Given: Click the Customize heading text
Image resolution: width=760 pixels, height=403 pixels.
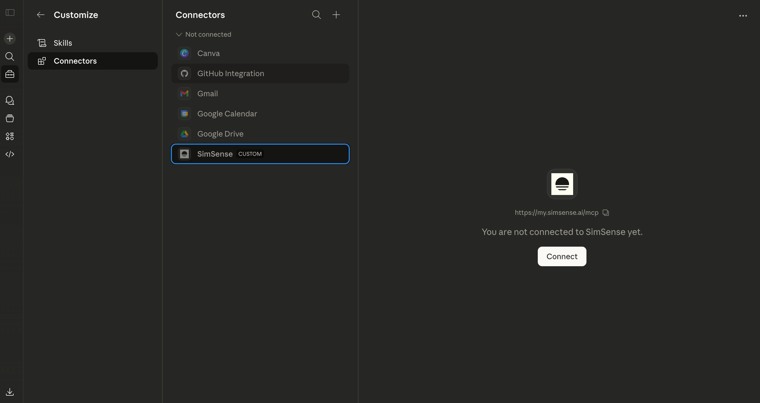Looking at the screenshot, I should (76, 15).
